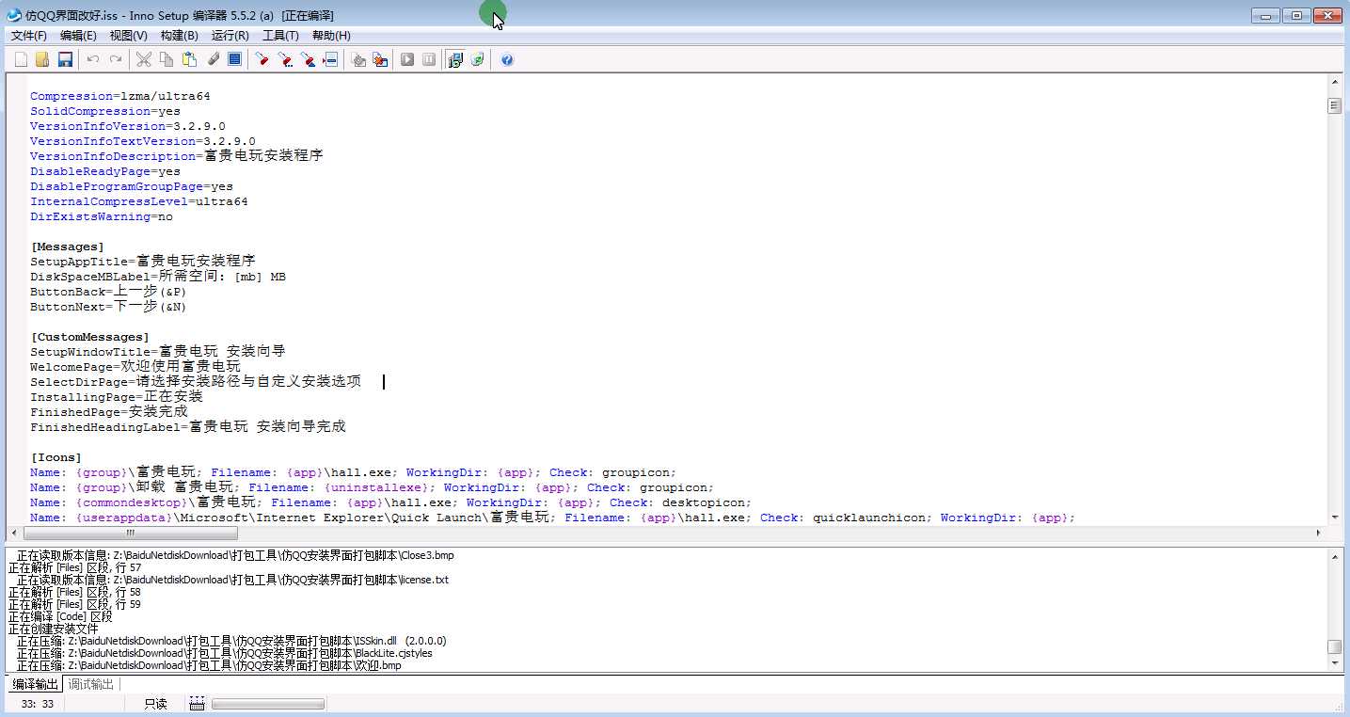Start compiling with the compile icon
Screen dimensions: 1350x717
(x=358, y=59)
